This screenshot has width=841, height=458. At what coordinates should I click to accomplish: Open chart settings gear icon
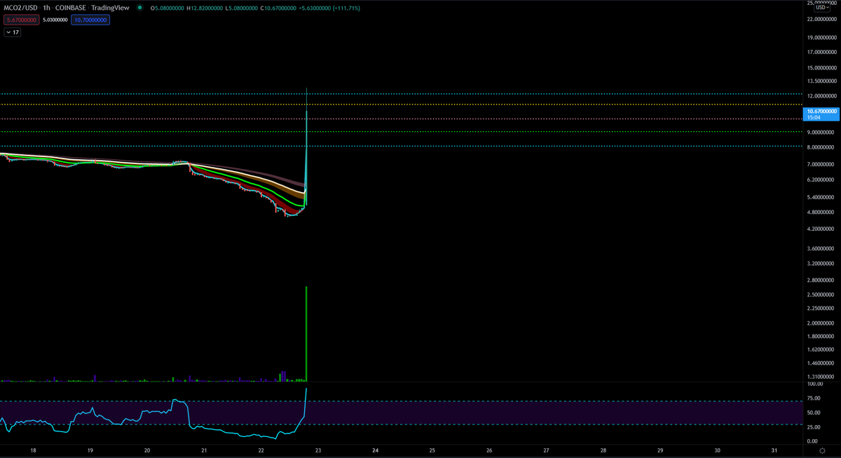click(821, 451)
